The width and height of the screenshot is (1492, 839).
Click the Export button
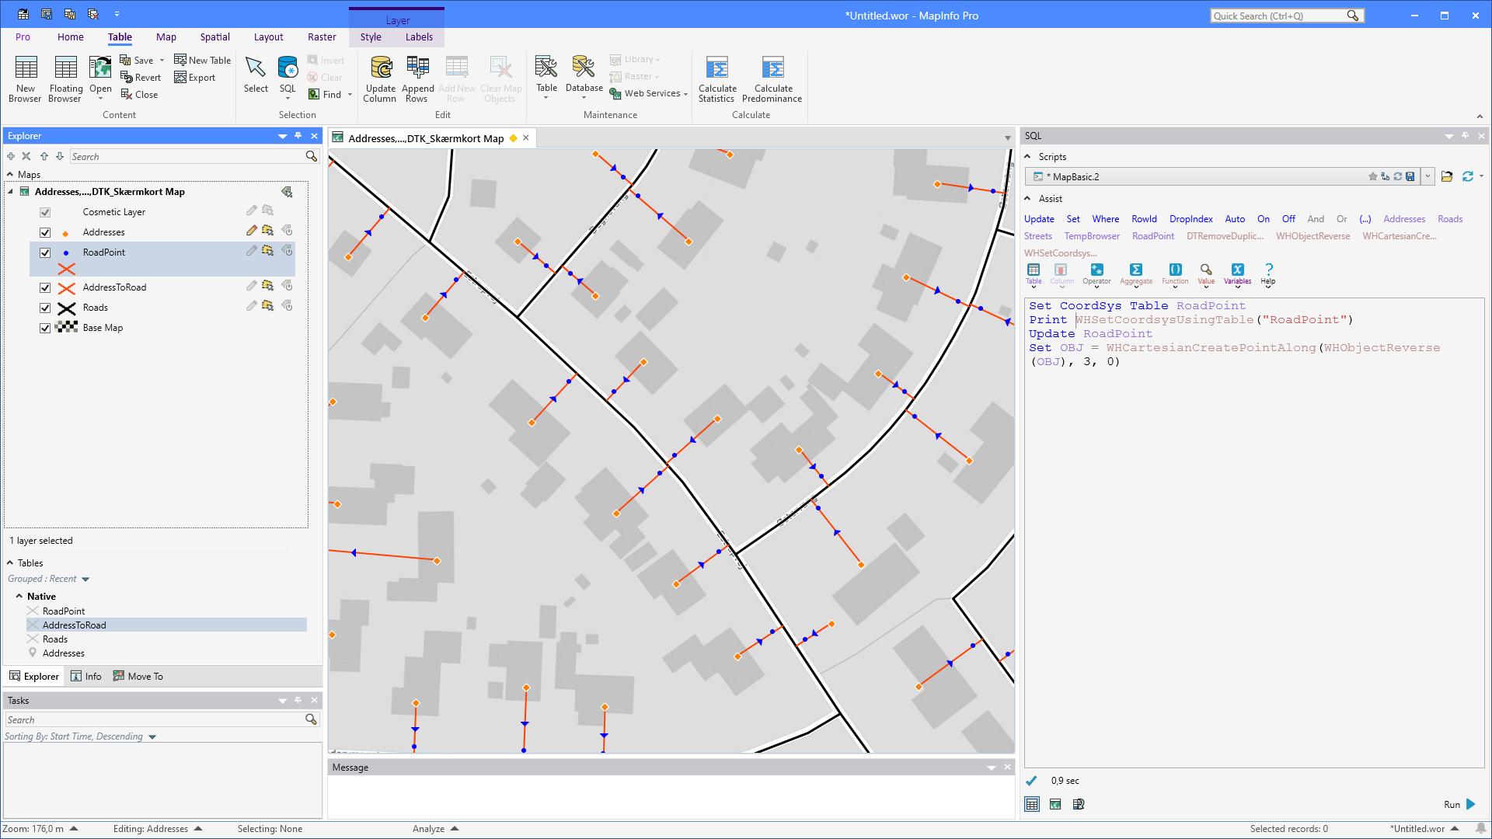tap(195, 78)
